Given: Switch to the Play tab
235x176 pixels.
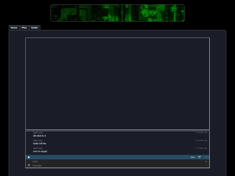Looking at the screenshot, I should 24,28.
